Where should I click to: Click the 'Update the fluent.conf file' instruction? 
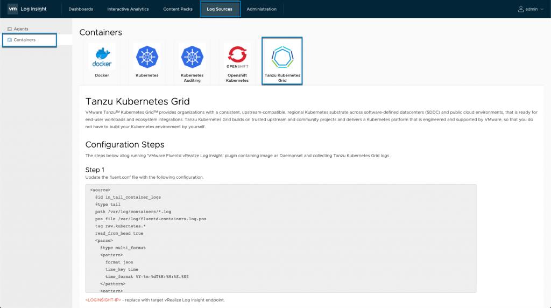(x=144, y=177)
